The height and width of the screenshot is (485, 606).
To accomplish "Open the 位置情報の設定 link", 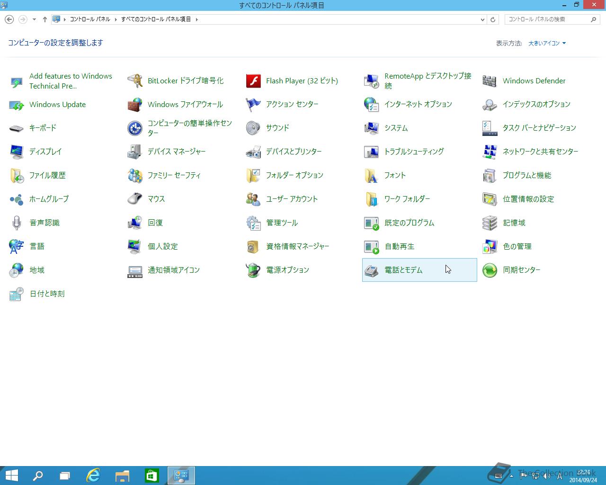I will 528,199.
